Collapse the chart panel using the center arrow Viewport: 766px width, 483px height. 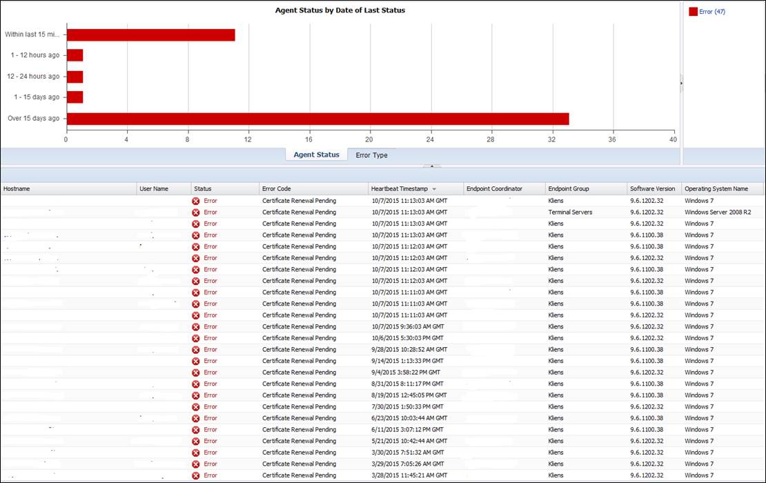coord(431,166)
